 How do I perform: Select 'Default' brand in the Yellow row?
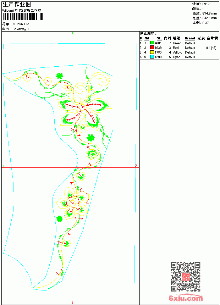tap(190, 52)
